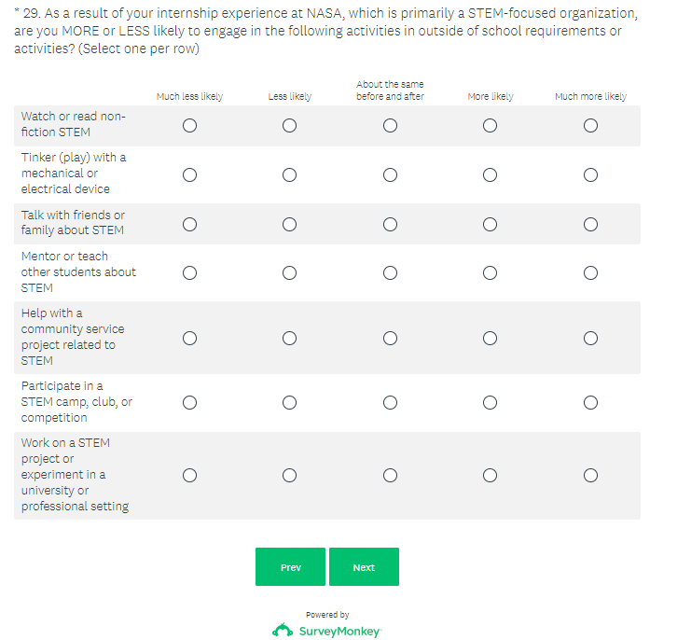
Task: Select 'Much less likely' for Watch or read non-fiction STEM
Action: coord(189,125)
